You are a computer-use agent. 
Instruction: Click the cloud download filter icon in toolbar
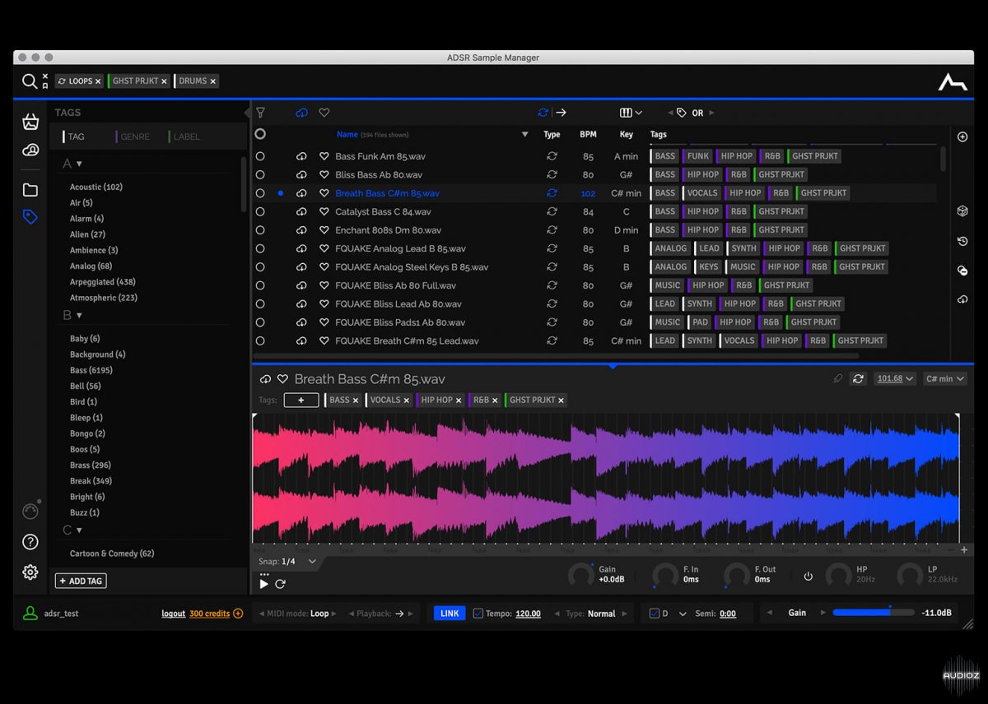coord(301,113)
